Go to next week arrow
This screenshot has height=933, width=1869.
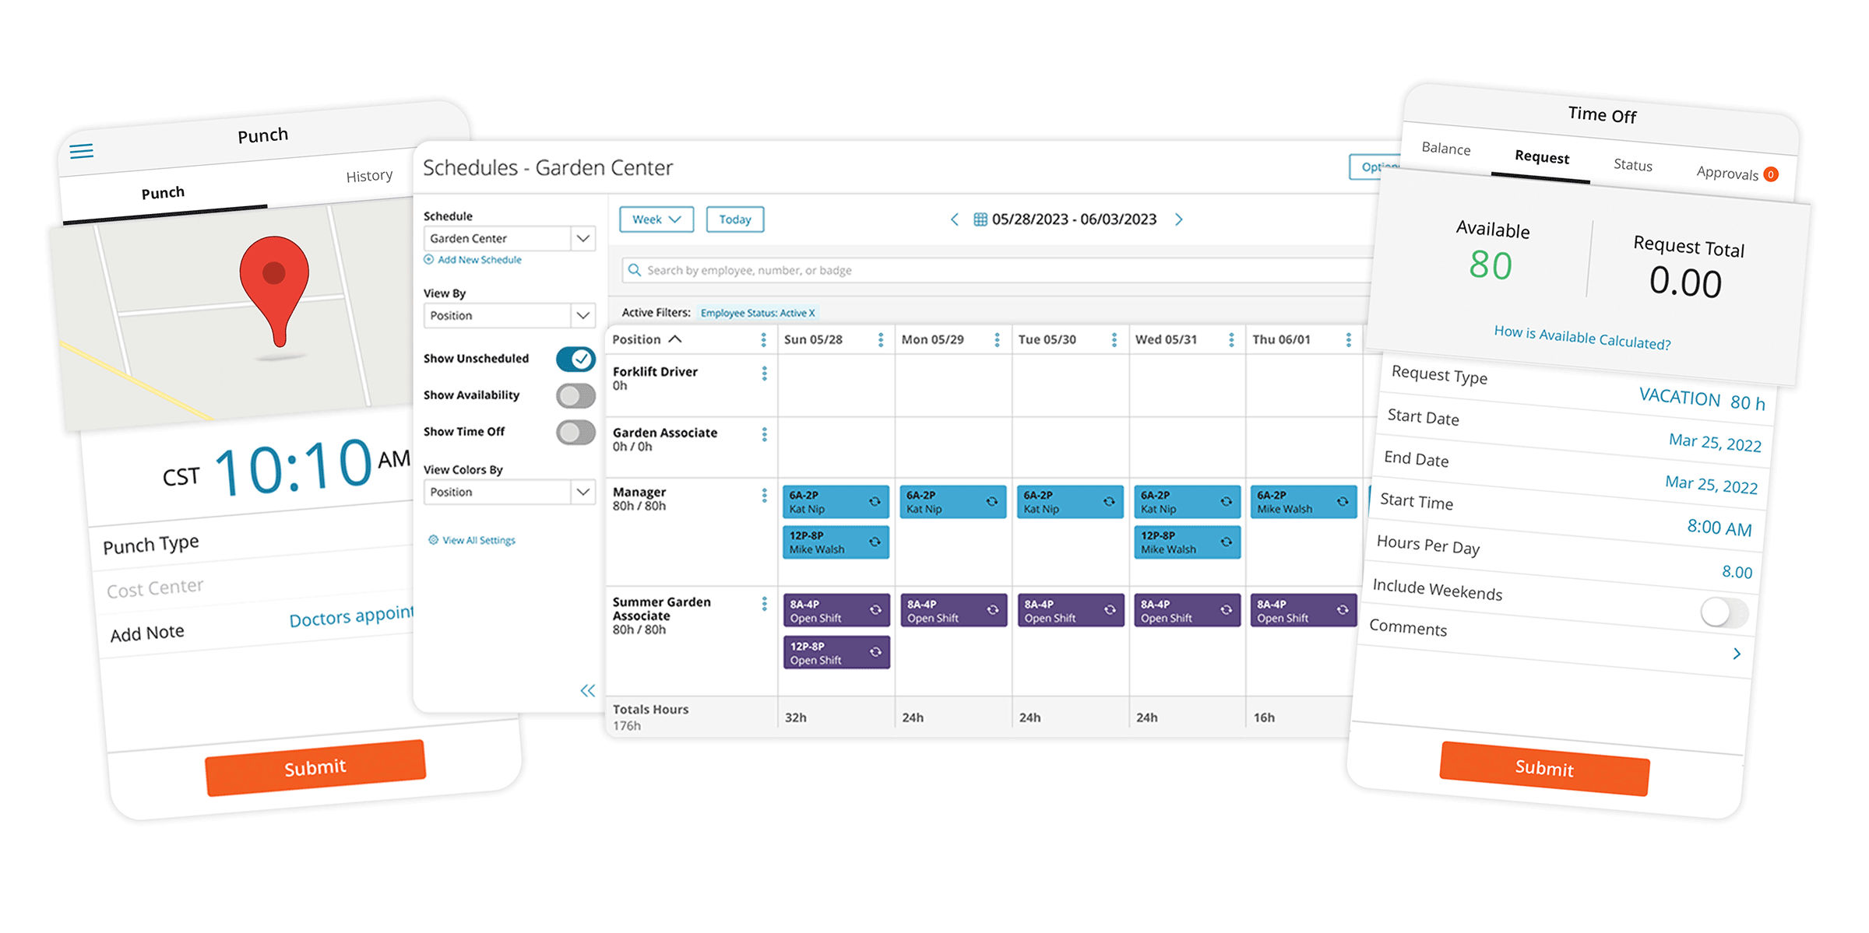coord(1178,219)
